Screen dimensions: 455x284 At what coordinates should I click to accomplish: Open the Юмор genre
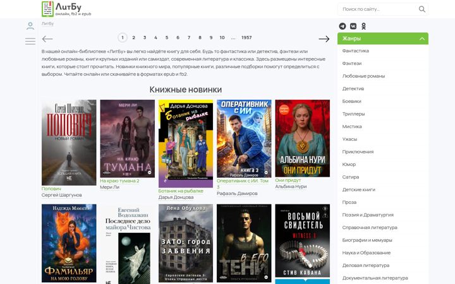[x=349, y=164]
